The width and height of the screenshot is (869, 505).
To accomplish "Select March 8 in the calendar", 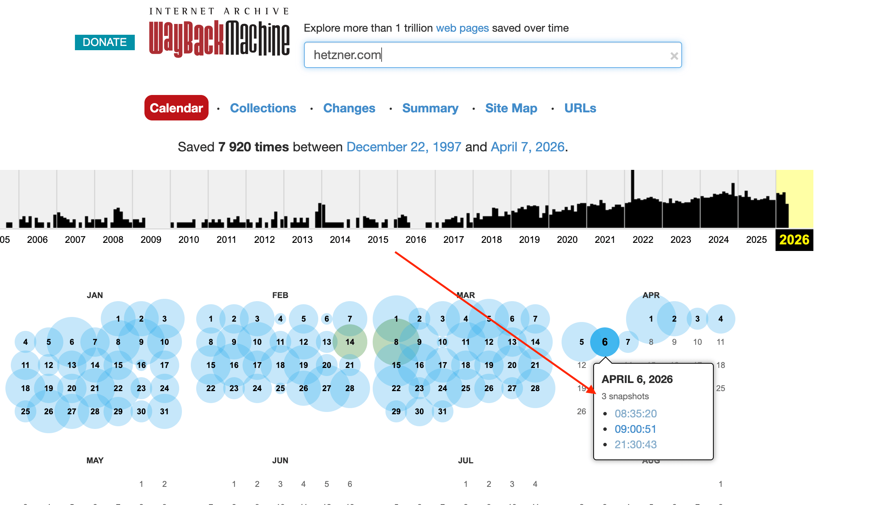I will point(396,342).
